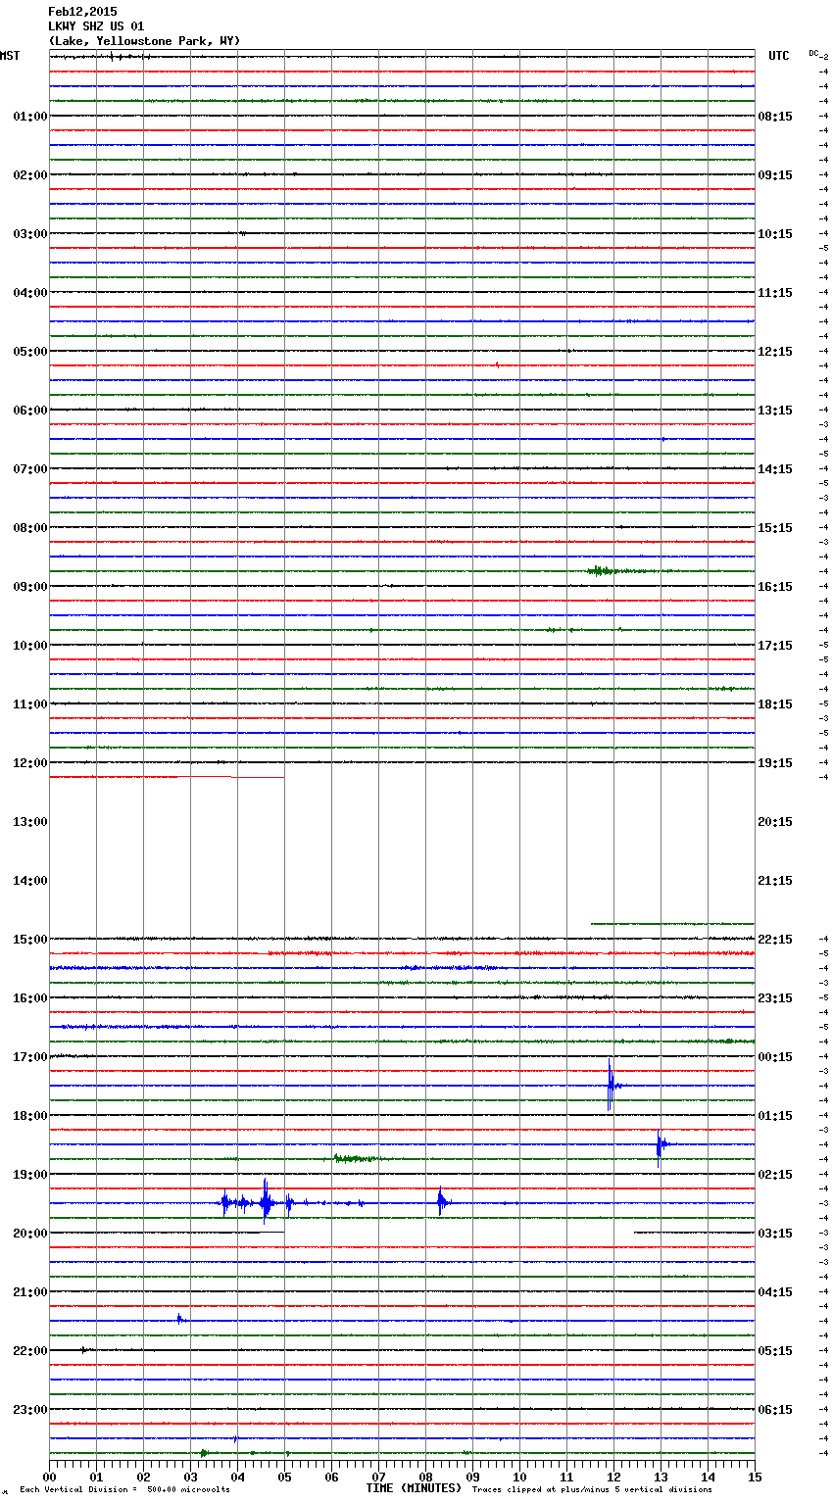Viewport: 833px width, 1503px height.
Task: Click the green burst before 09:00 near minute 11.5
Action: tap(602, 570)
